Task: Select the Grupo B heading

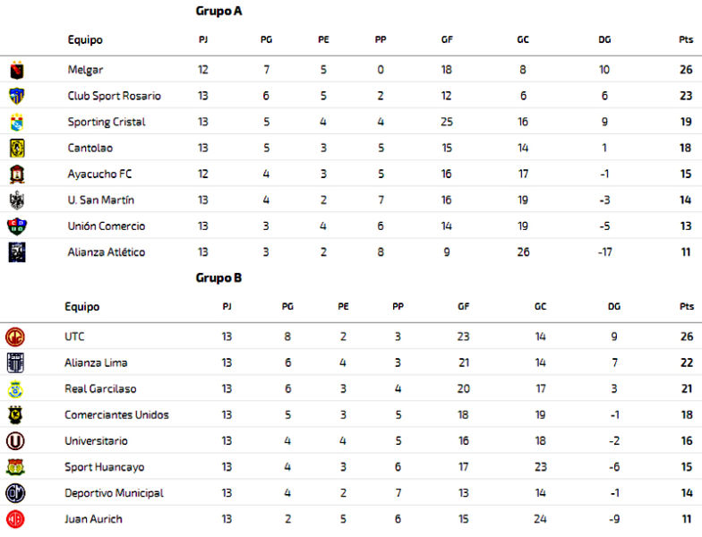Action: (218, 277)
